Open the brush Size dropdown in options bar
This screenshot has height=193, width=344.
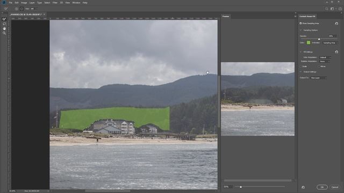coord(37,9)
